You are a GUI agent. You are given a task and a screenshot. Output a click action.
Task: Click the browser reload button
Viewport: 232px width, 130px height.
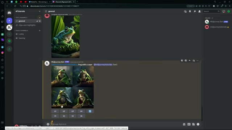click(x=15, y=6)
